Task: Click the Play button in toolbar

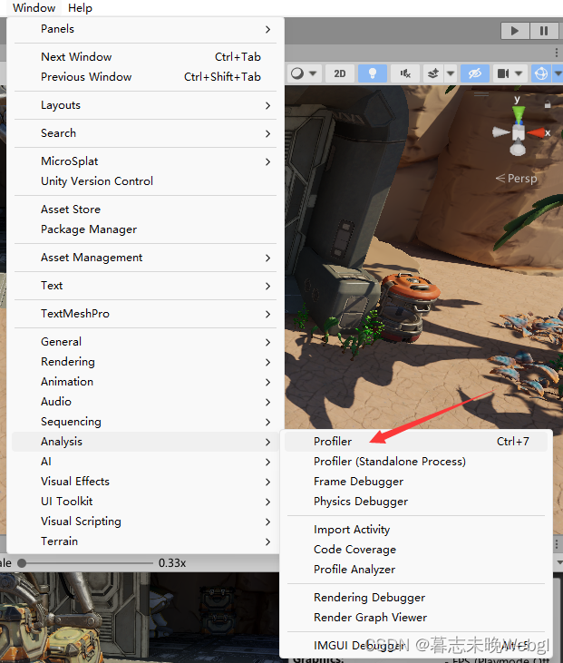Action: [x=515, y=31]
